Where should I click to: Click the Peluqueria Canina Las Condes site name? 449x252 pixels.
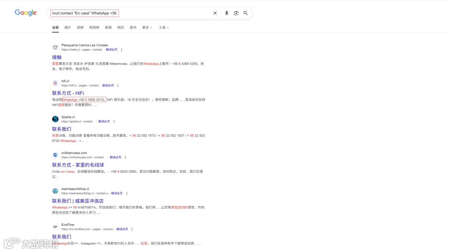point(84,45)
